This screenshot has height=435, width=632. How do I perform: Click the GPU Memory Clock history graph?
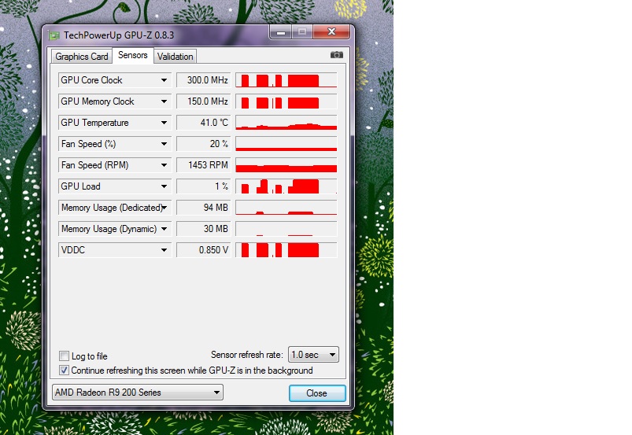pyautogui.click(x=286, y=101)
